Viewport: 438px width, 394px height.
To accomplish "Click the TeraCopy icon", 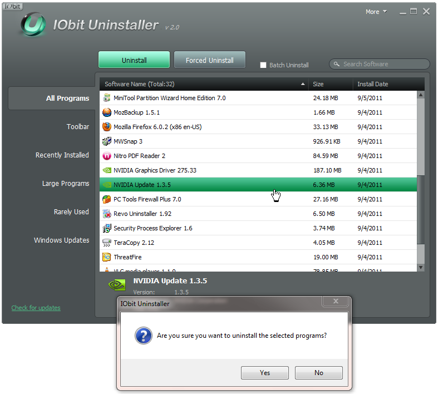I will 106,243.
